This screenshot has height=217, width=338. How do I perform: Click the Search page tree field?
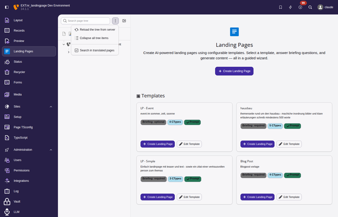pyautogui.click(x=88, y=21)
